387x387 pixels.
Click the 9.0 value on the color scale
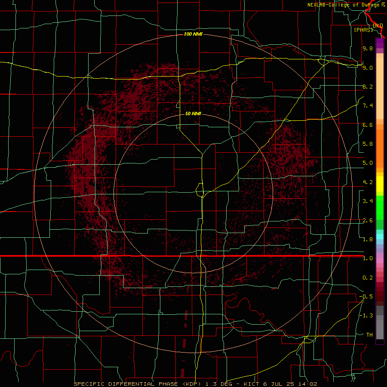coord(368,68)
